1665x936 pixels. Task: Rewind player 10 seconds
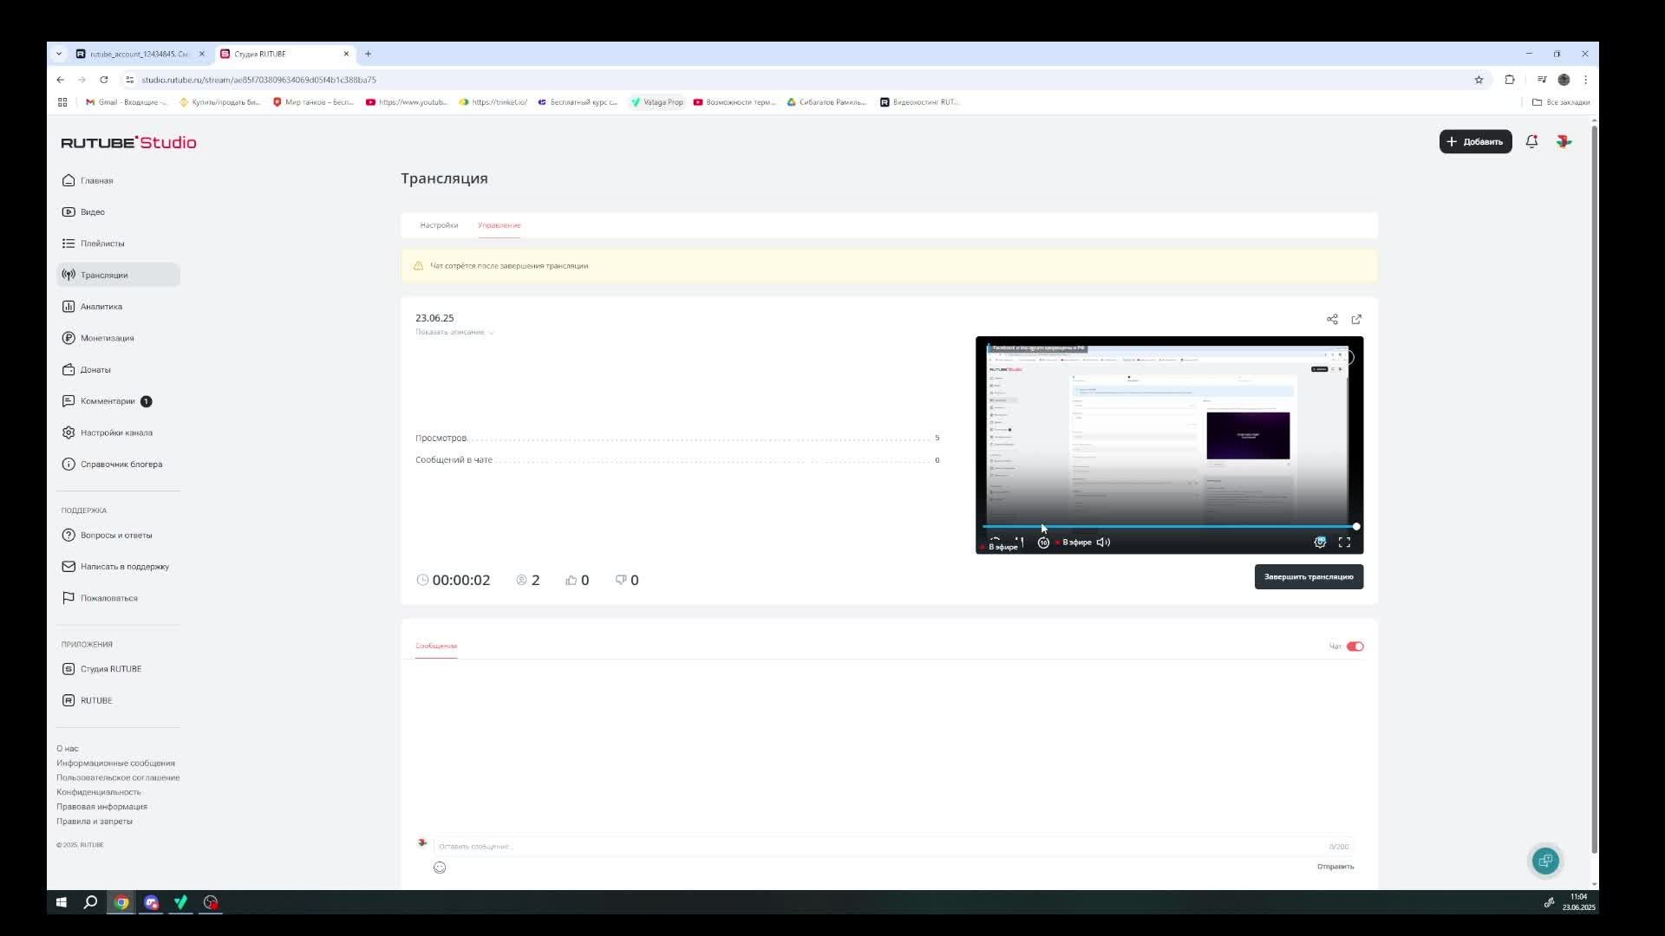(x=1043, y=543)
